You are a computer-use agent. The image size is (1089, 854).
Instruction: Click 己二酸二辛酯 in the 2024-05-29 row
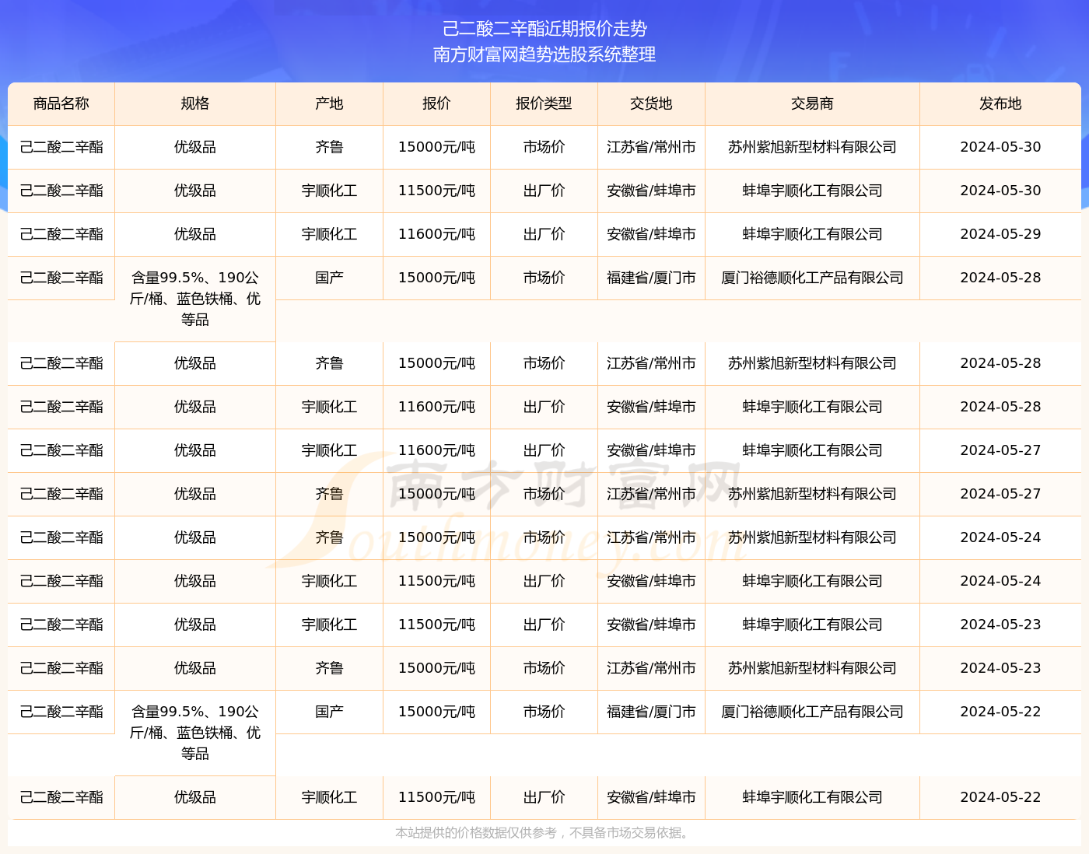61,234
